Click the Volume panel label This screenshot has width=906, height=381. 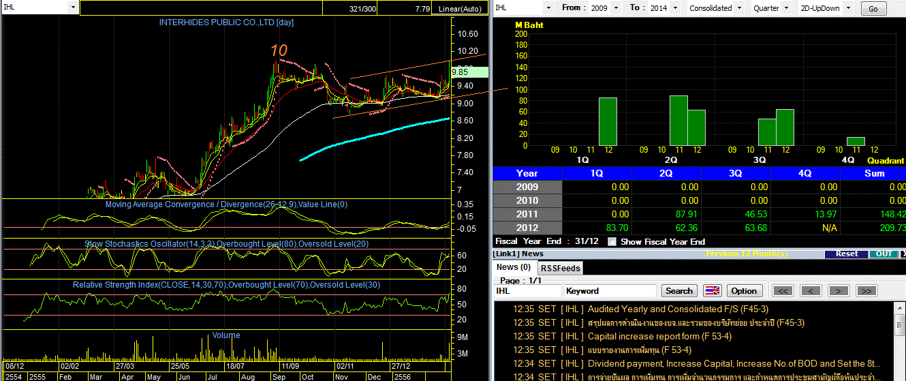tap(226, 335)
